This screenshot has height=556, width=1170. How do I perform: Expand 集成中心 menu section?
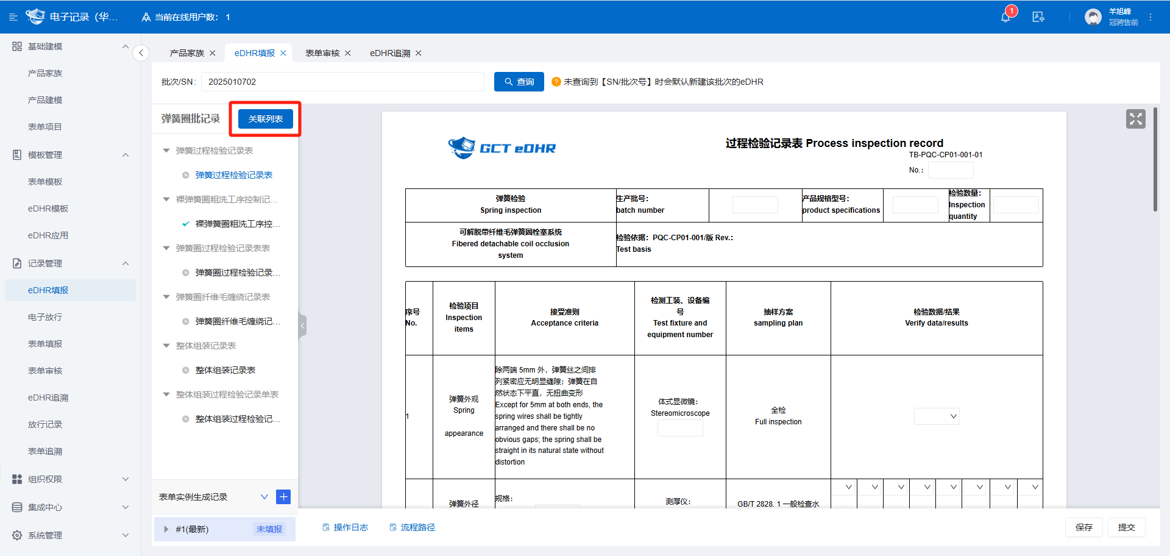(71, 507)
